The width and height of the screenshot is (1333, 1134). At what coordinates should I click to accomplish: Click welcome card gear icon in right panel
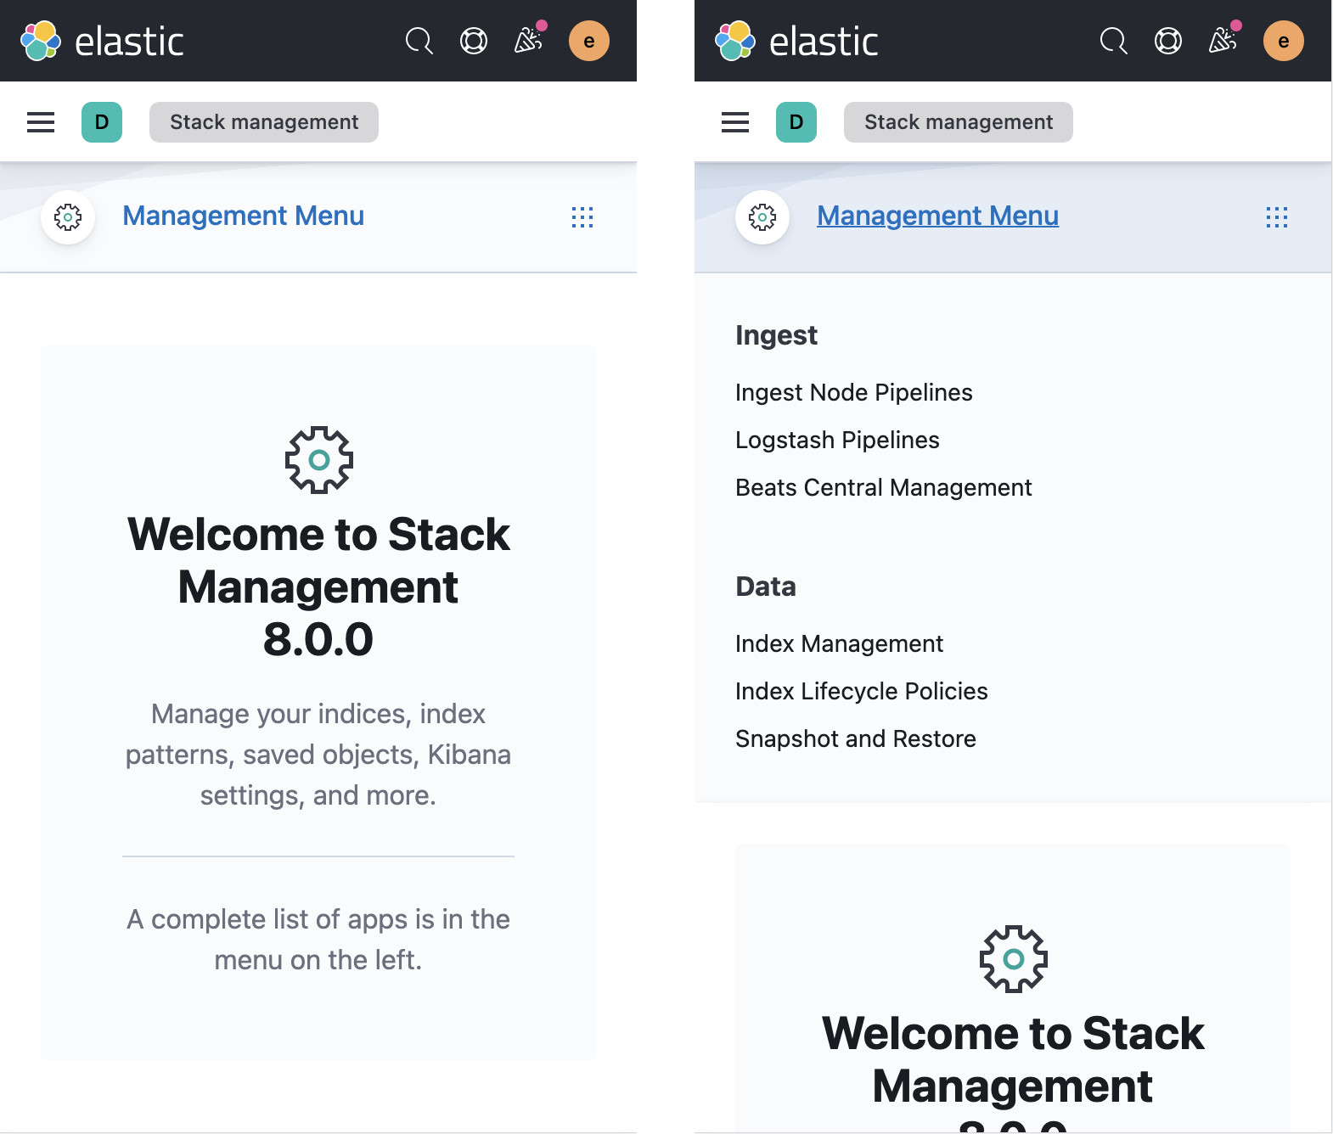pyautogui.click(x=1013, y=959)
